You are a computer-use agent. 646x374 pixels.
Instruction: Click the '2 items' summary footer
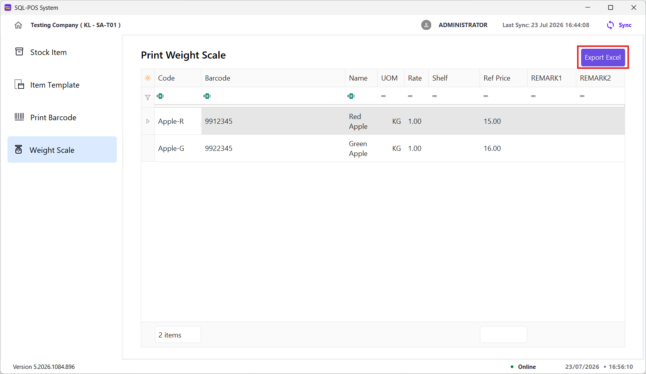click(x=178, y=335)
